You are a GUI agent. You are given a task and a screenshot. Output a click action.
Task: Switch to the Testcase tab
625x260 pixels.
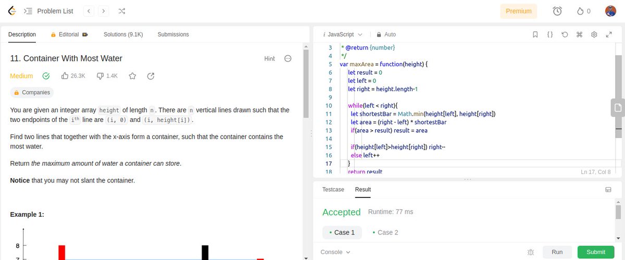point(333,190)
